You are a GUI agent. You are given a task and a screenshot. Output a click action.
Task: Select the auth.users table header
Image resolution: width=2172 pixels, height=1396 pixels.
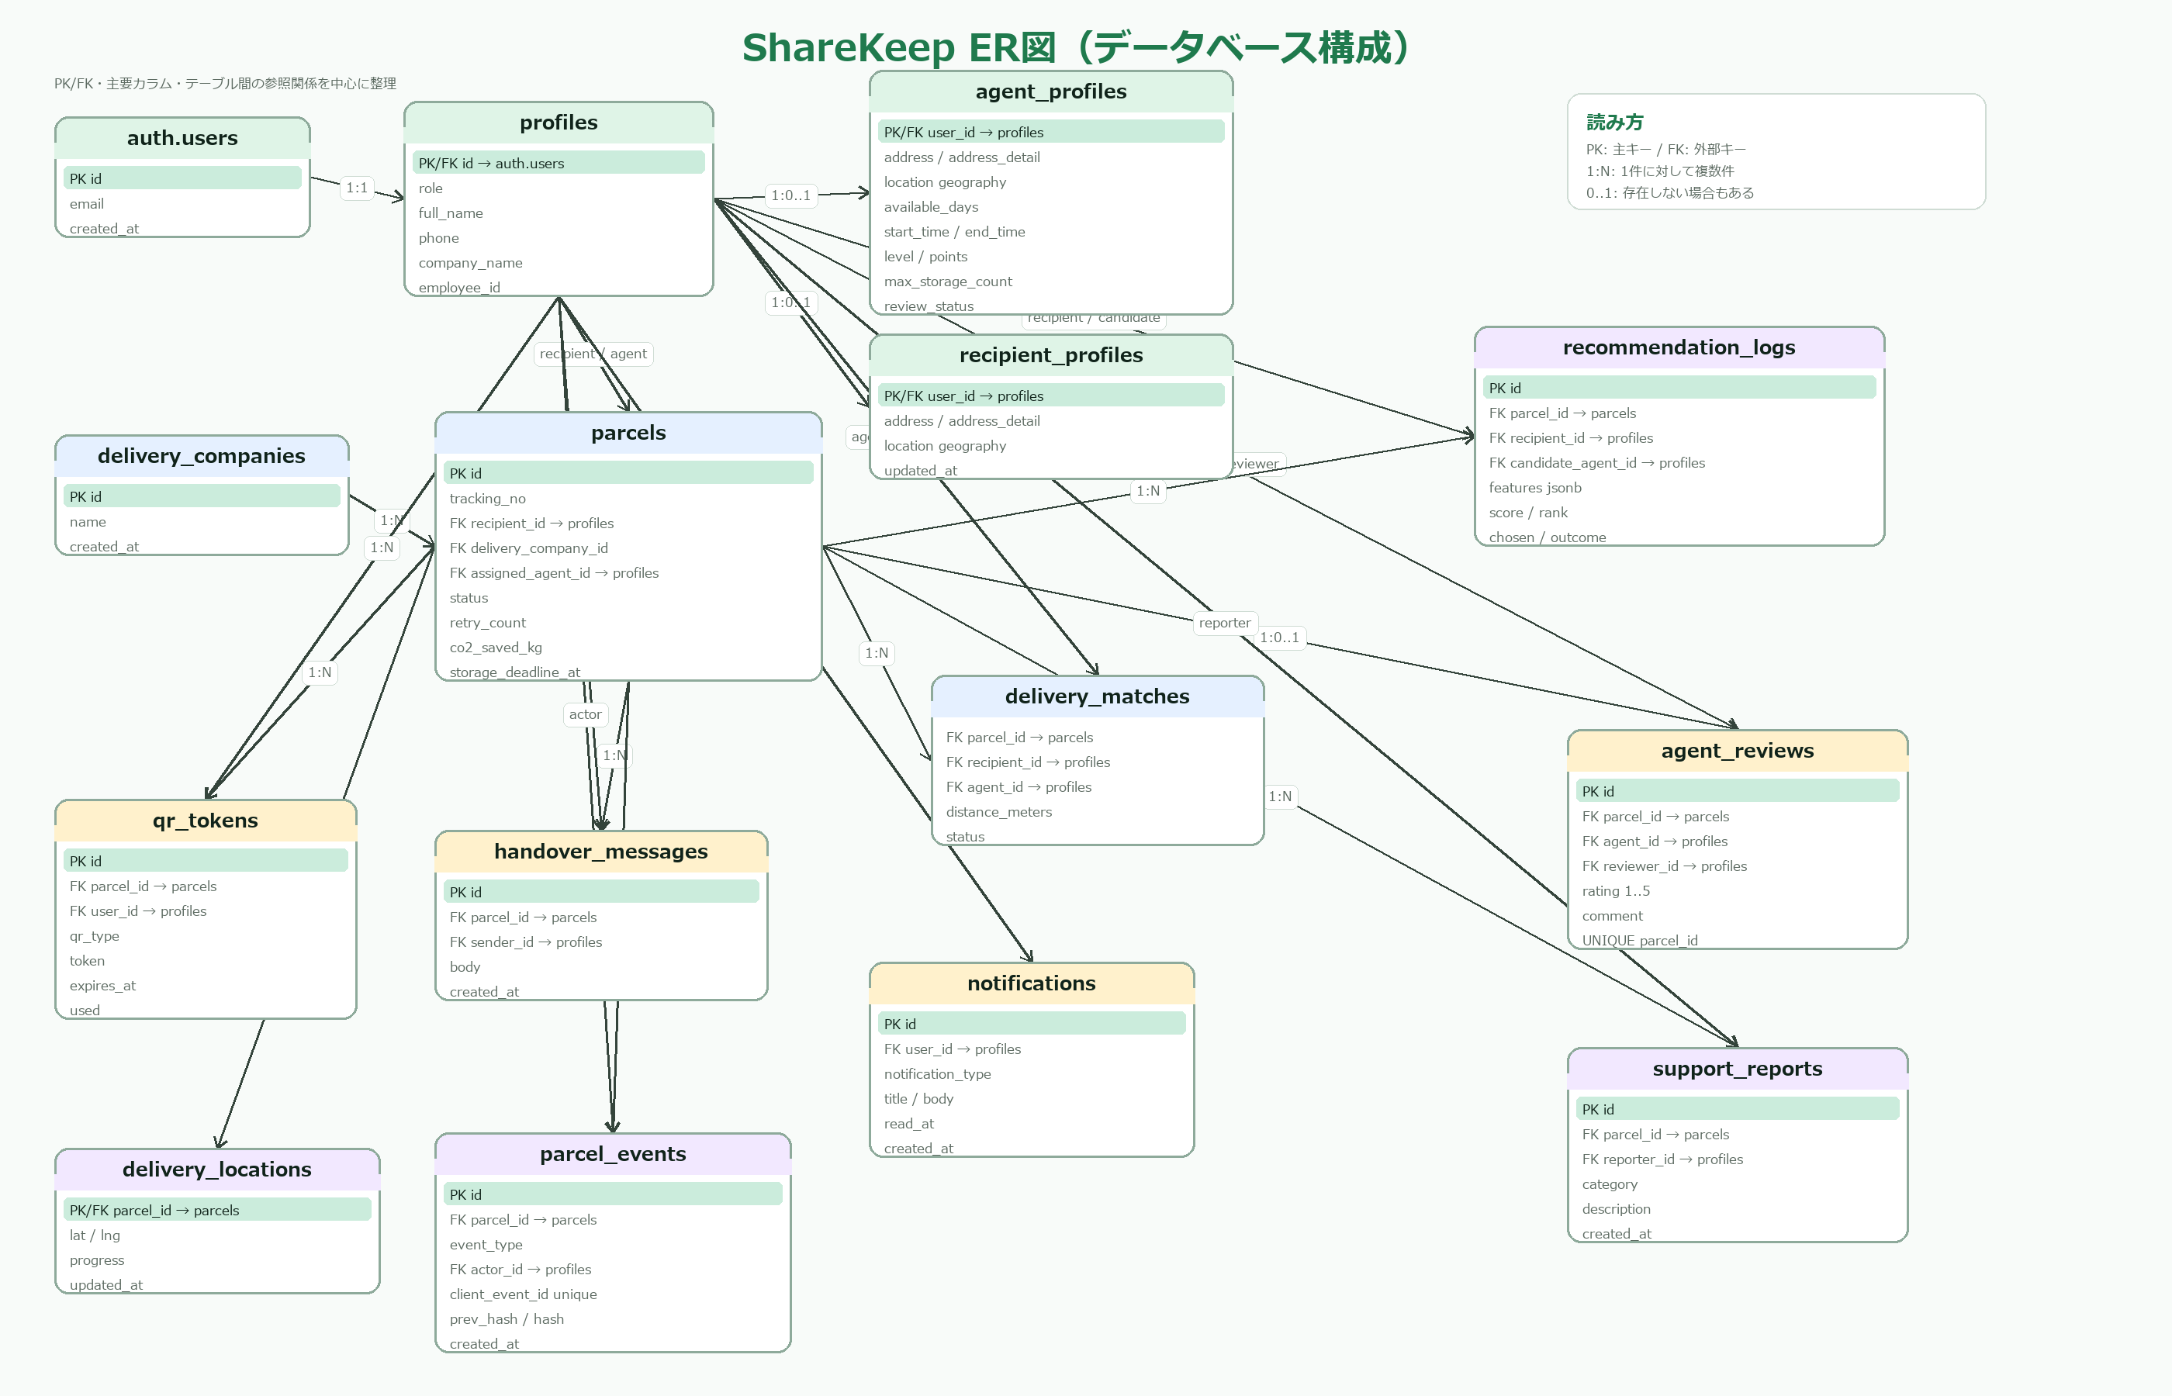click(182, 138)
